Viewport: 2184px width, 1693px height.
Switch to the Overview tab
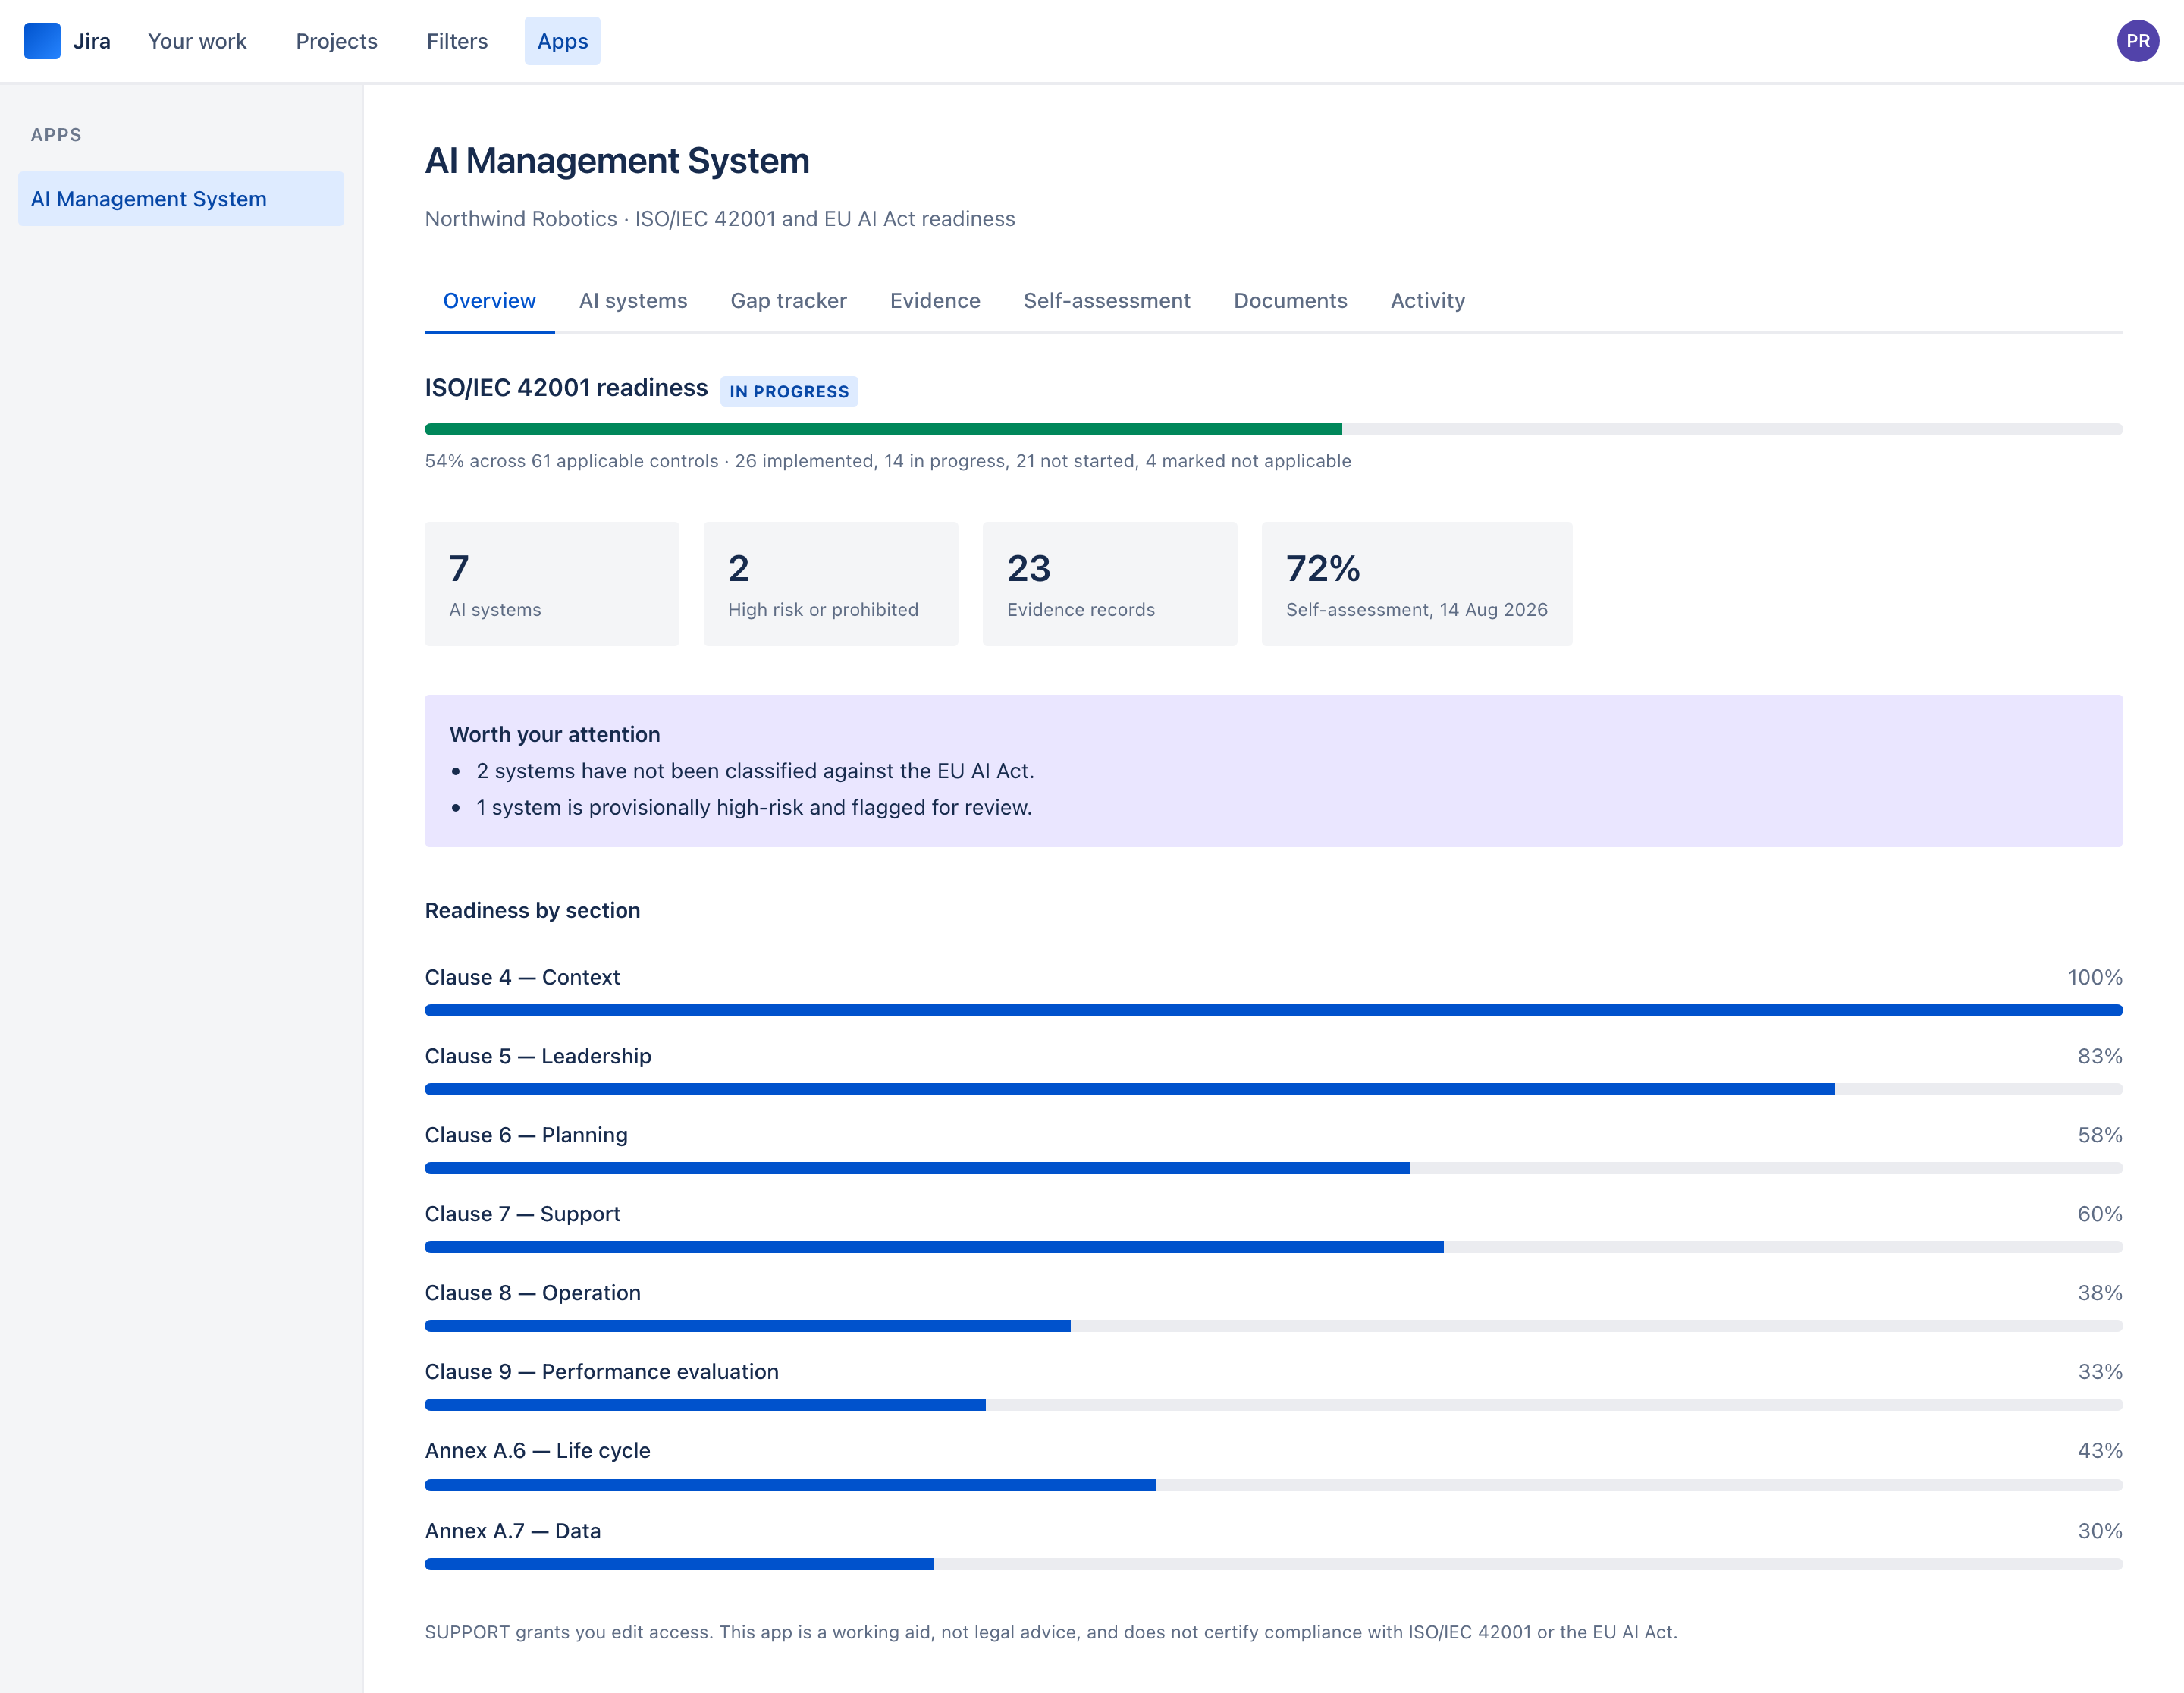pos(489,301)
